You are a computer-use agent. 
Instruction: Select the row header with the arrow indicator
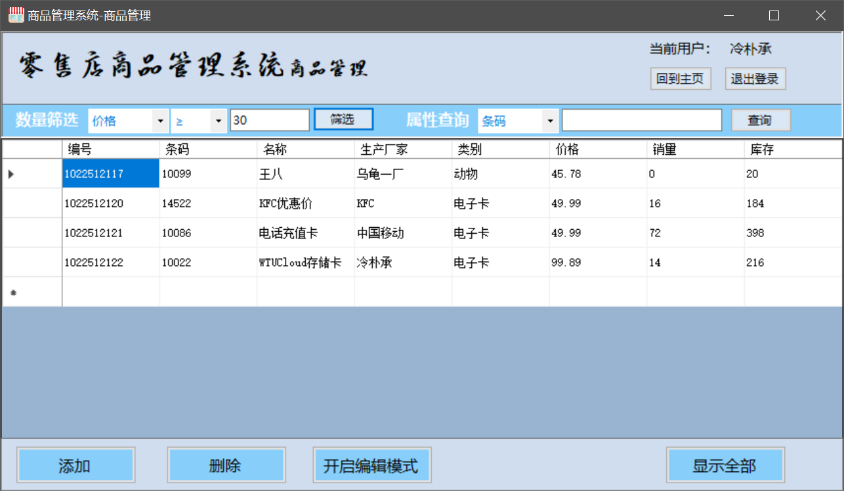pos(32,174)
